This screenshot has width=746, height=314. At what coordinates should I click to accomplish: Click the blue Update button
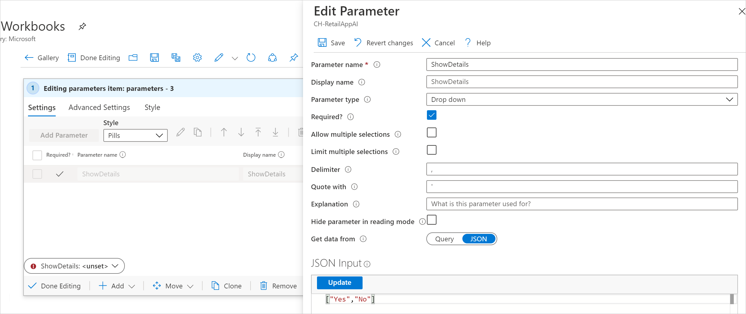click(x=340, y=283)
